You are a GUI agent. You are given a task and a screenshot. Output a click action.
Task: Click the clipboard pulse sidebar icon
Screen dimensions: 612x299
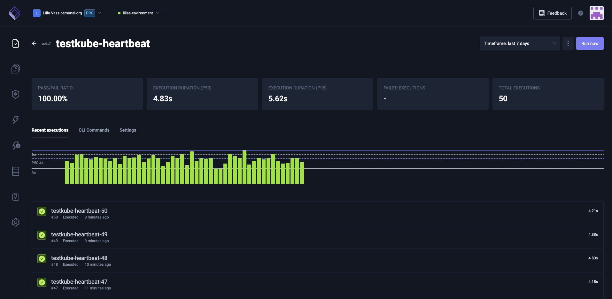(15, 197)
